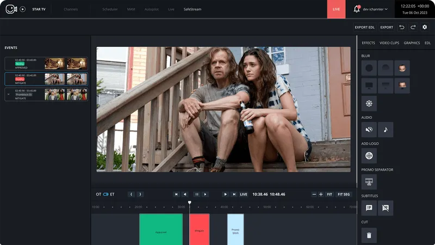The image size is (435, 245).
Task: Select the Live menu item
Action: 171,9
